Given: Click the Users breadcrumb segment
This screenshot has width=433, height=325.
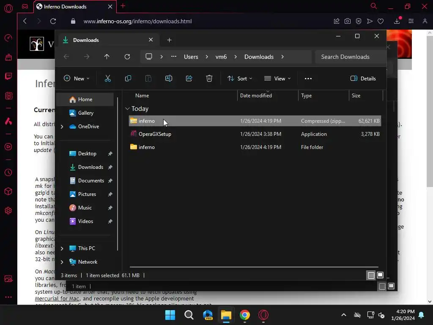Looking at the screenshot, I should 191,57.
